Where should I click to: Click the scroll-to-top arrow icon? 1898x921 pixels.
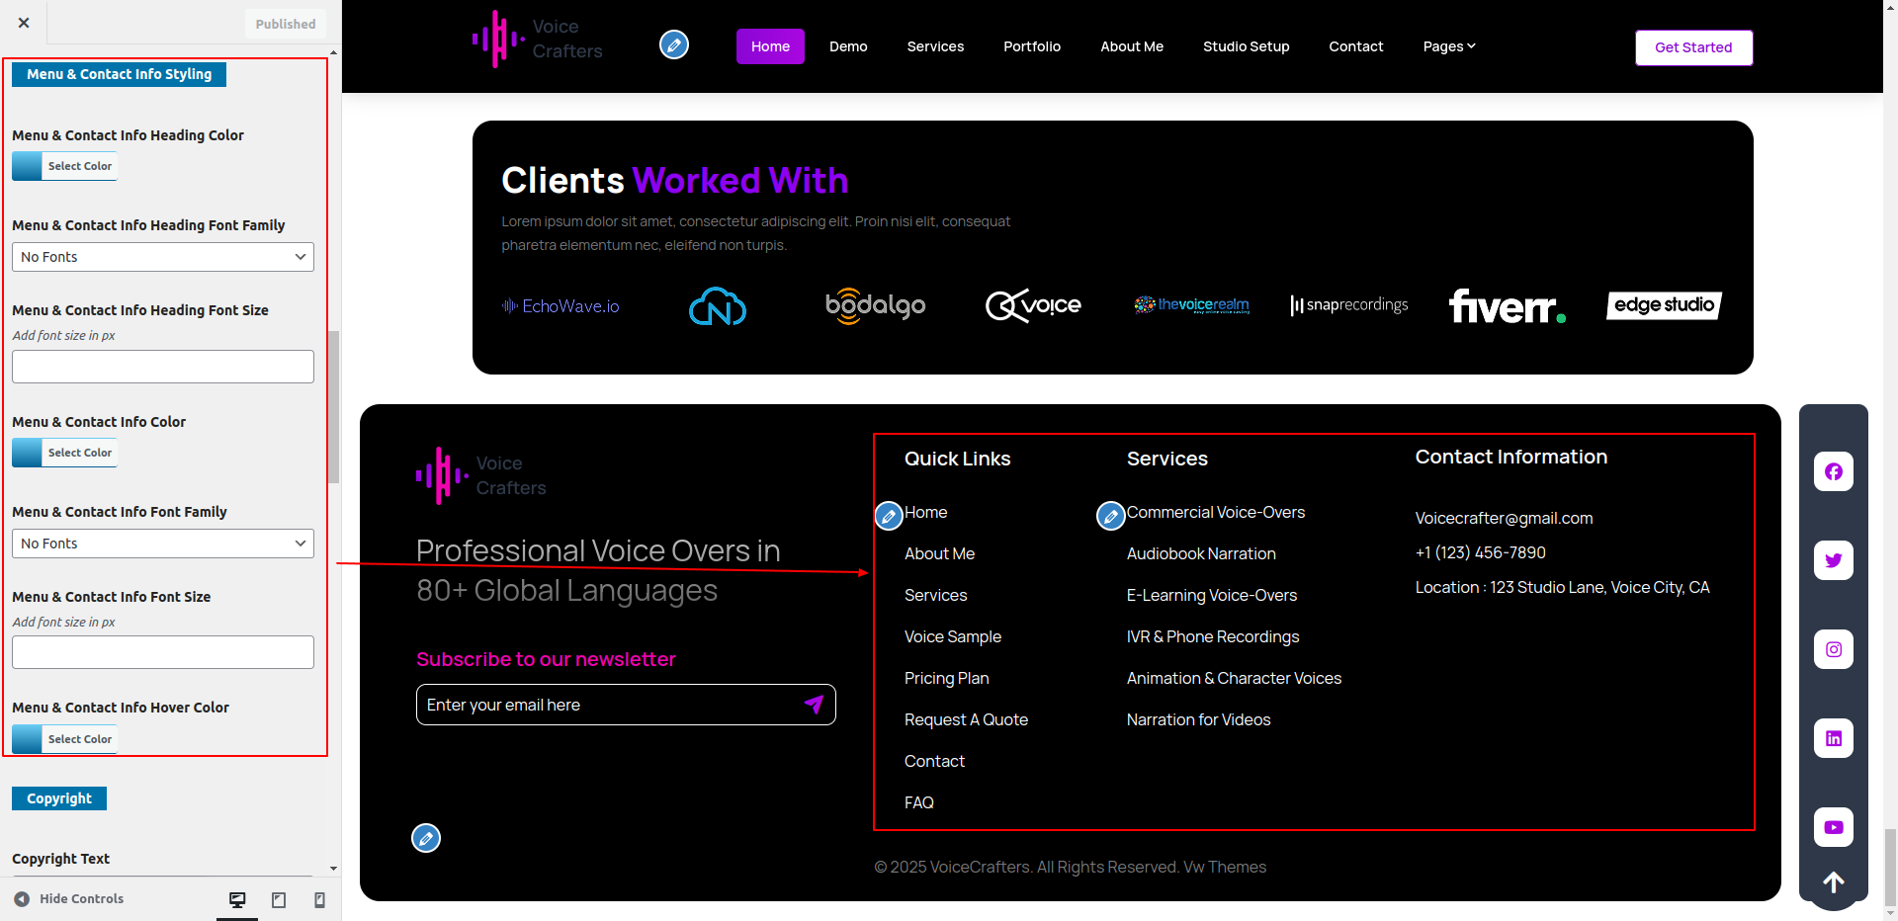[x=1833, y=882]
